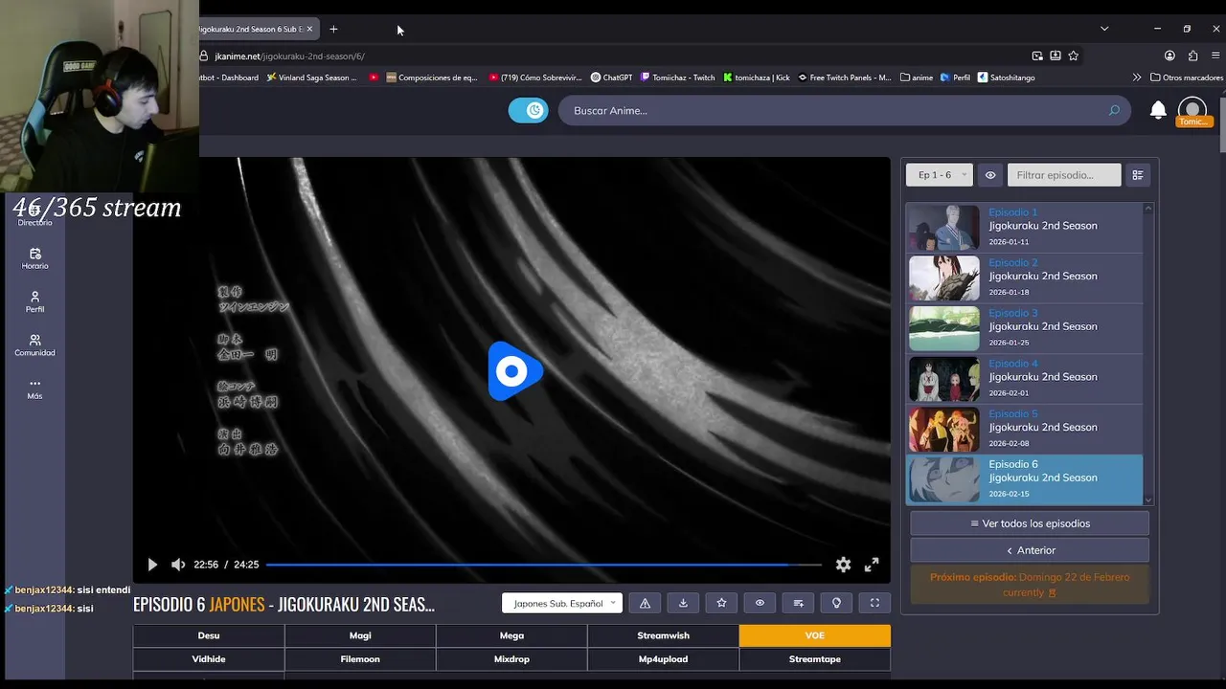The height and width of the screenshot is (689, 1226).
Task: Seek on the video progress bar
Action: 543,565
